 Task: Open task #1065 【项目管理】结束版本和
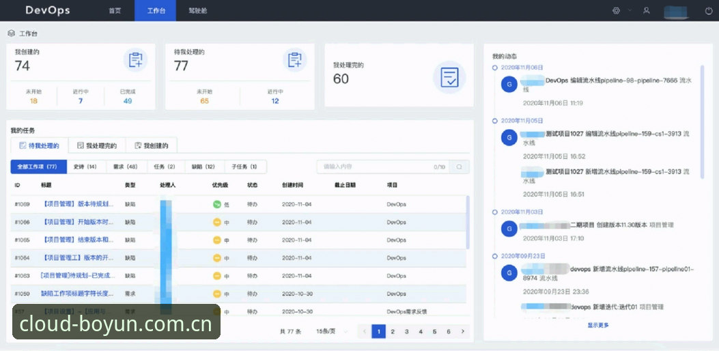[x=77, y=240]
